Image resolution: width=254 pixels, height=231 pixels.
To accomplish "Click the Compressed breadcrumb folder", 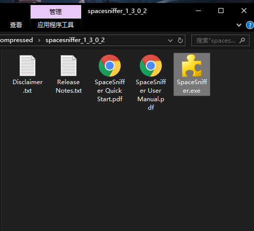I will [17, 40].
